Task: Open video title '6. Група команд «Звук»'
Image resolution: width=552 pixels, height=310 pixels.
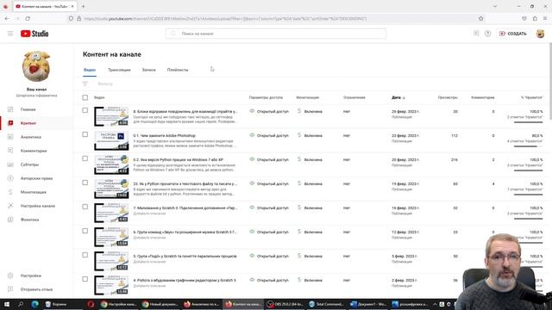Action: point(185,232)
